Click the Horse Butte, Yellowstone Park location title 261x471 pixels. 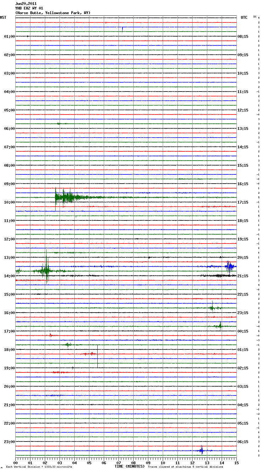(53, 13)
